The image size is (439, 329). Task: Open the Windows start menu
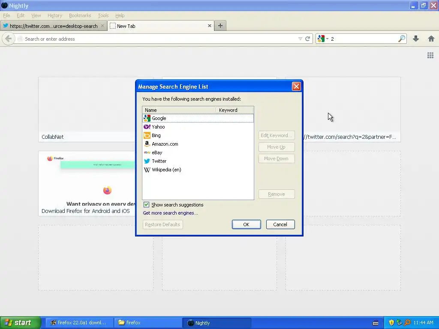[x=20, y=323]
